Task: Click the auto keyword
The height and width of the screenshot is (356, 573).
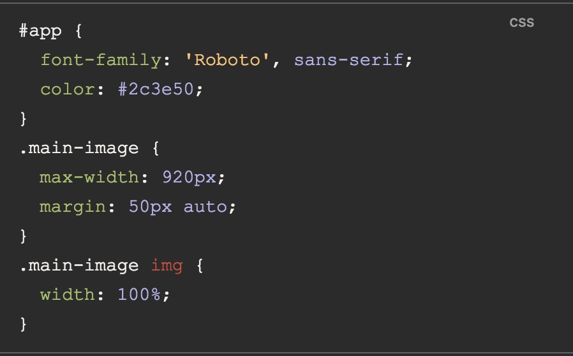Action: (x=205, y=207)
